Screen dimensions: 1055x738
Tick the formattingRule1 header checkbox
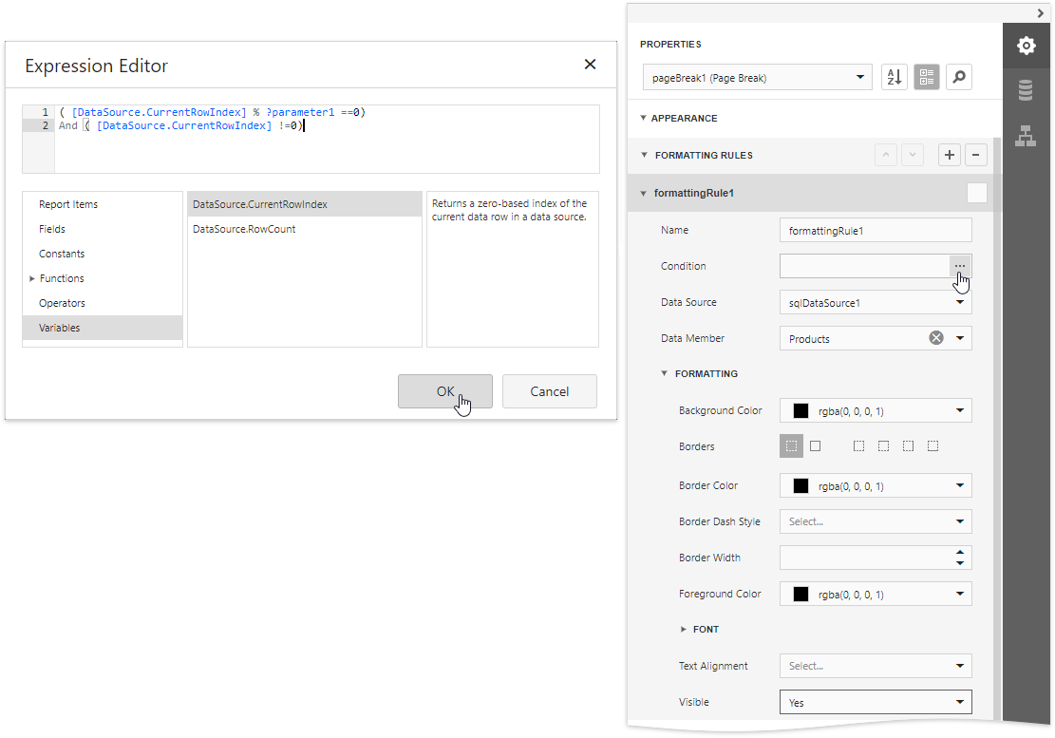976,194
